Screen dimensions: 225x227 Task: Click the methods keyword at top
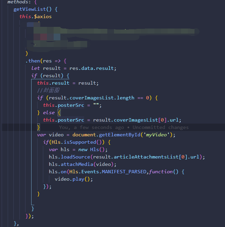[18, 2]
